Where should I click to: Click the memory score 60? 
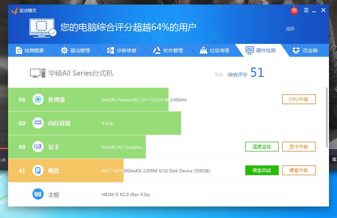(x=22, y=123)
